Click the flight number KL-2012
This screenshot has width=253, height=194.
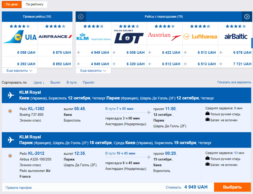tap(36, 153)
